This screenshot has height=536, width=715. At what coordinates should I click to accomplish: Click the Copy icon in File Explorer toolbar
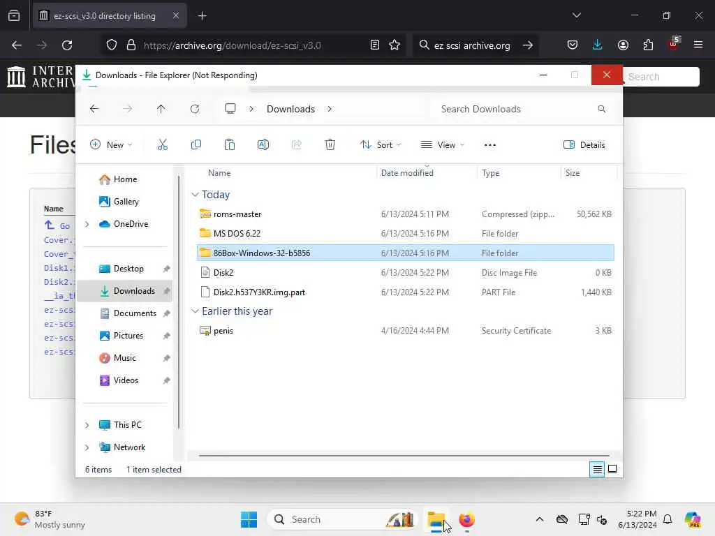pos(196,145)
